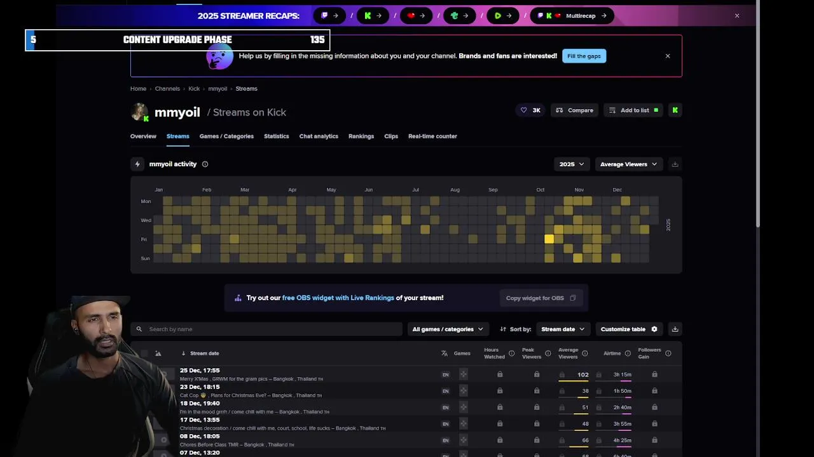Click the page vertical scrollbar

(757, 114)
